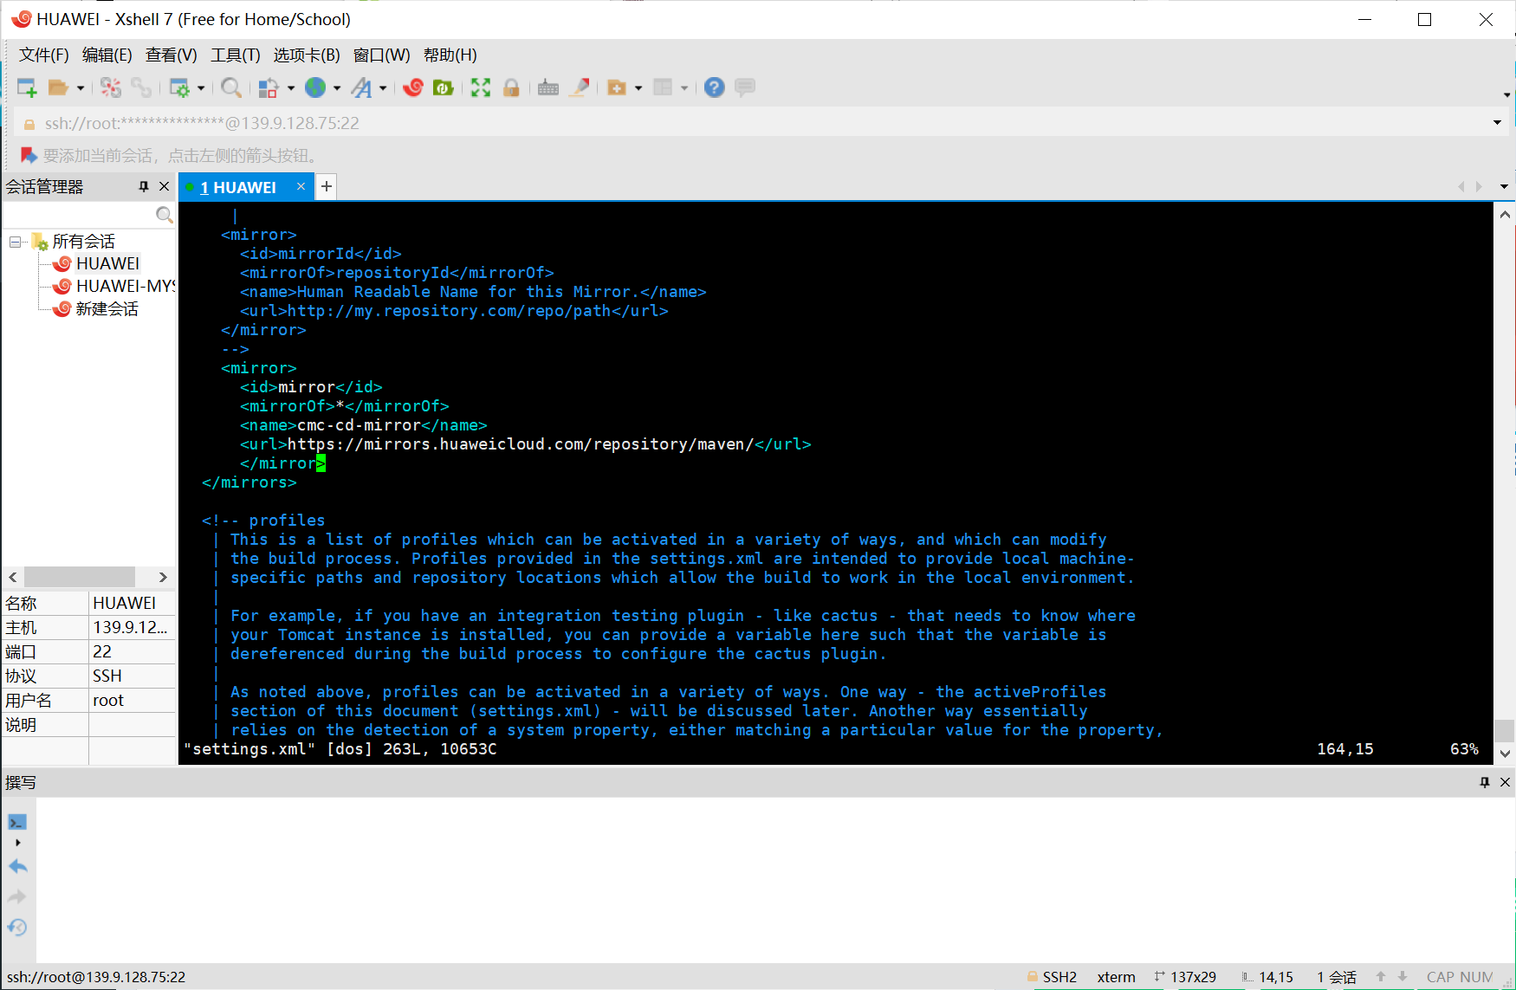Focus the session manager search field
The image size is (1516, 990).
(78, 215)
